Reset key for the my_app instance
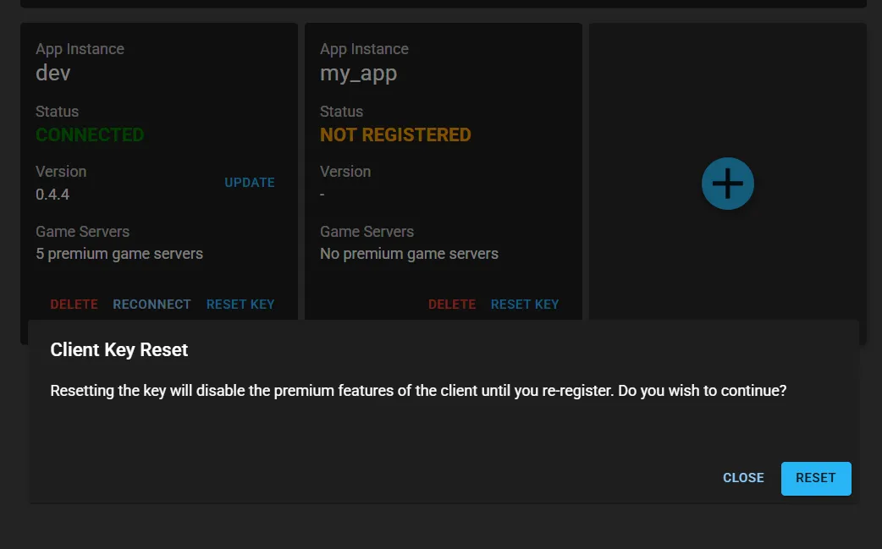882x549 pixels. pyautogui.click(x=525, y=305)
